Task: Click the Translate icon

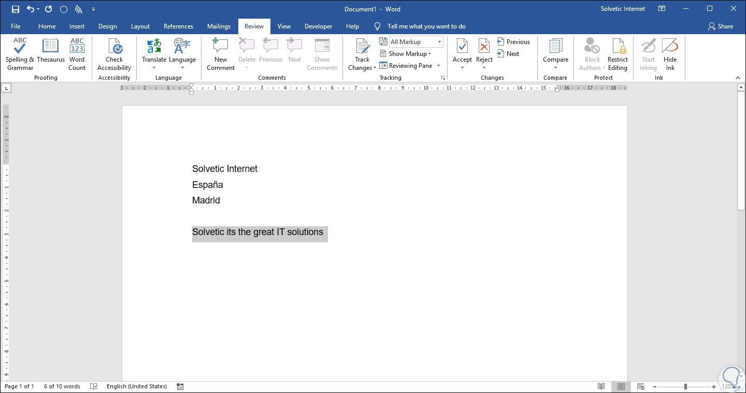Action: (154, 46)
